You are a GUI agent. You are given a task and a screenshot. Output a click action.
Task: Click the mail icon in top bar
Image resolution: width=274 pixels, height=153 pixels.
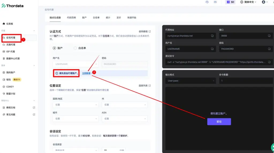[x=215, y=2]
